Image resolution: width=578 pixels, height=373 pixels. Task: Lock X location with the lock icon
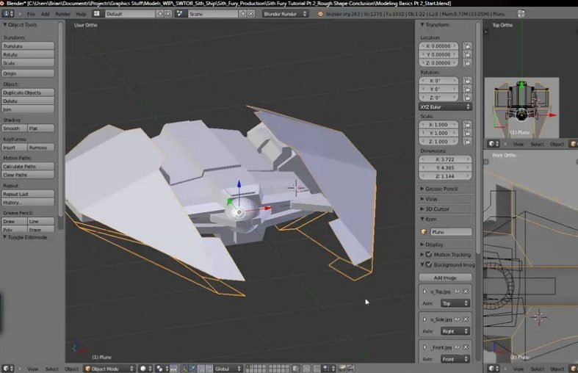click(467, 46)
